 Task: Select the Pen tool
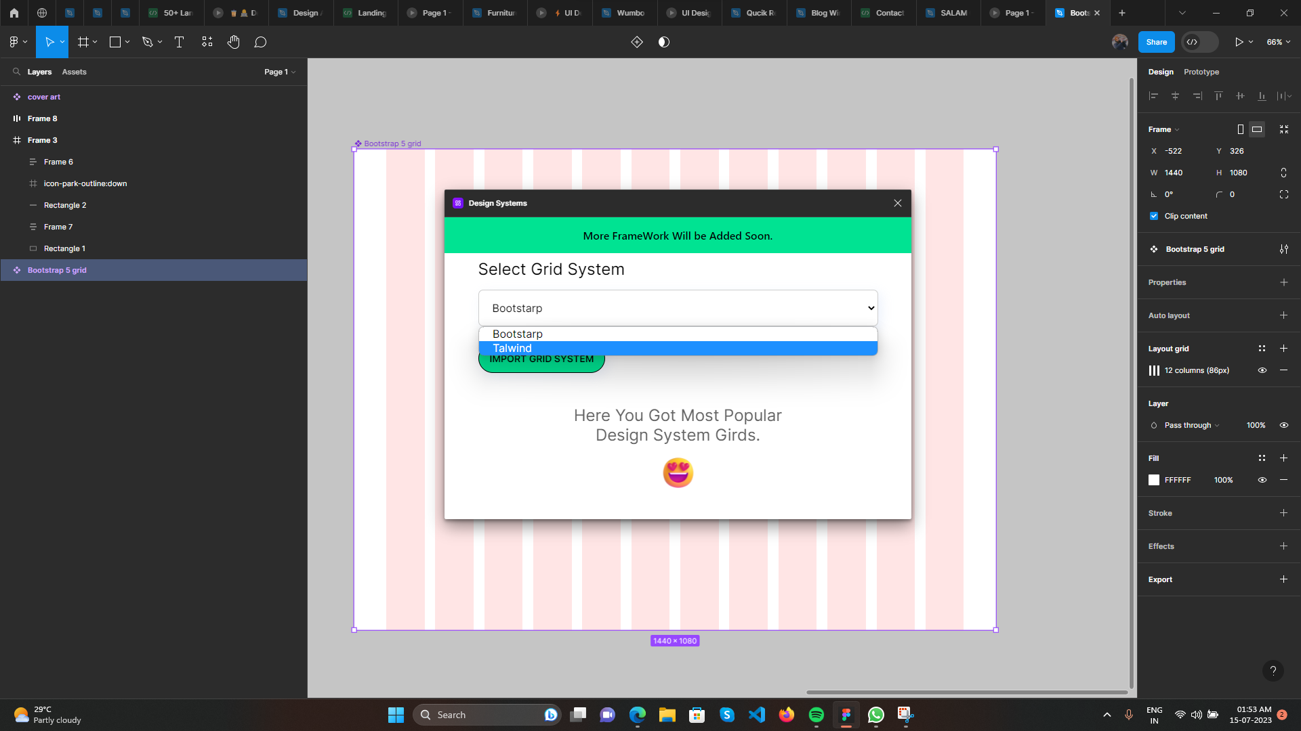tap(147, 42)
